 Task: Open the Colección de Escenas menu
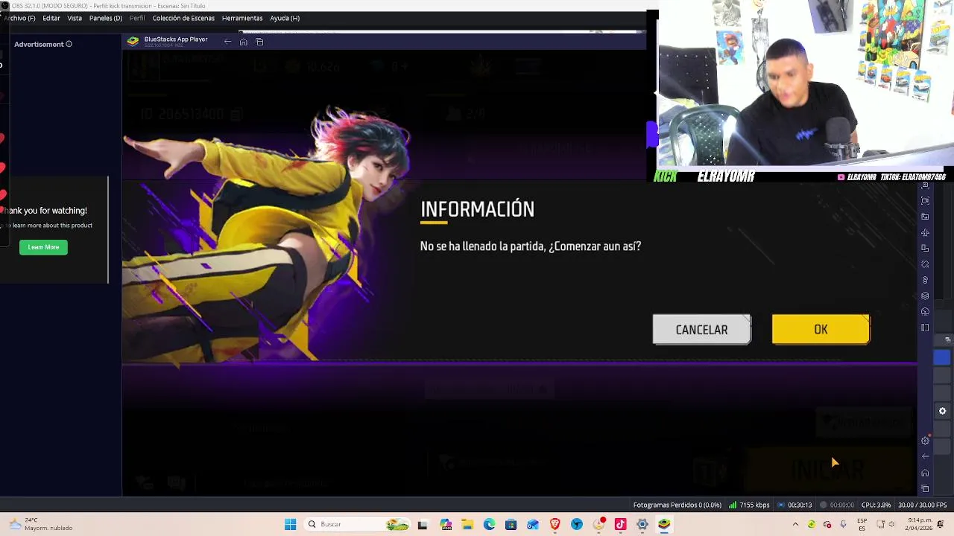183,18
